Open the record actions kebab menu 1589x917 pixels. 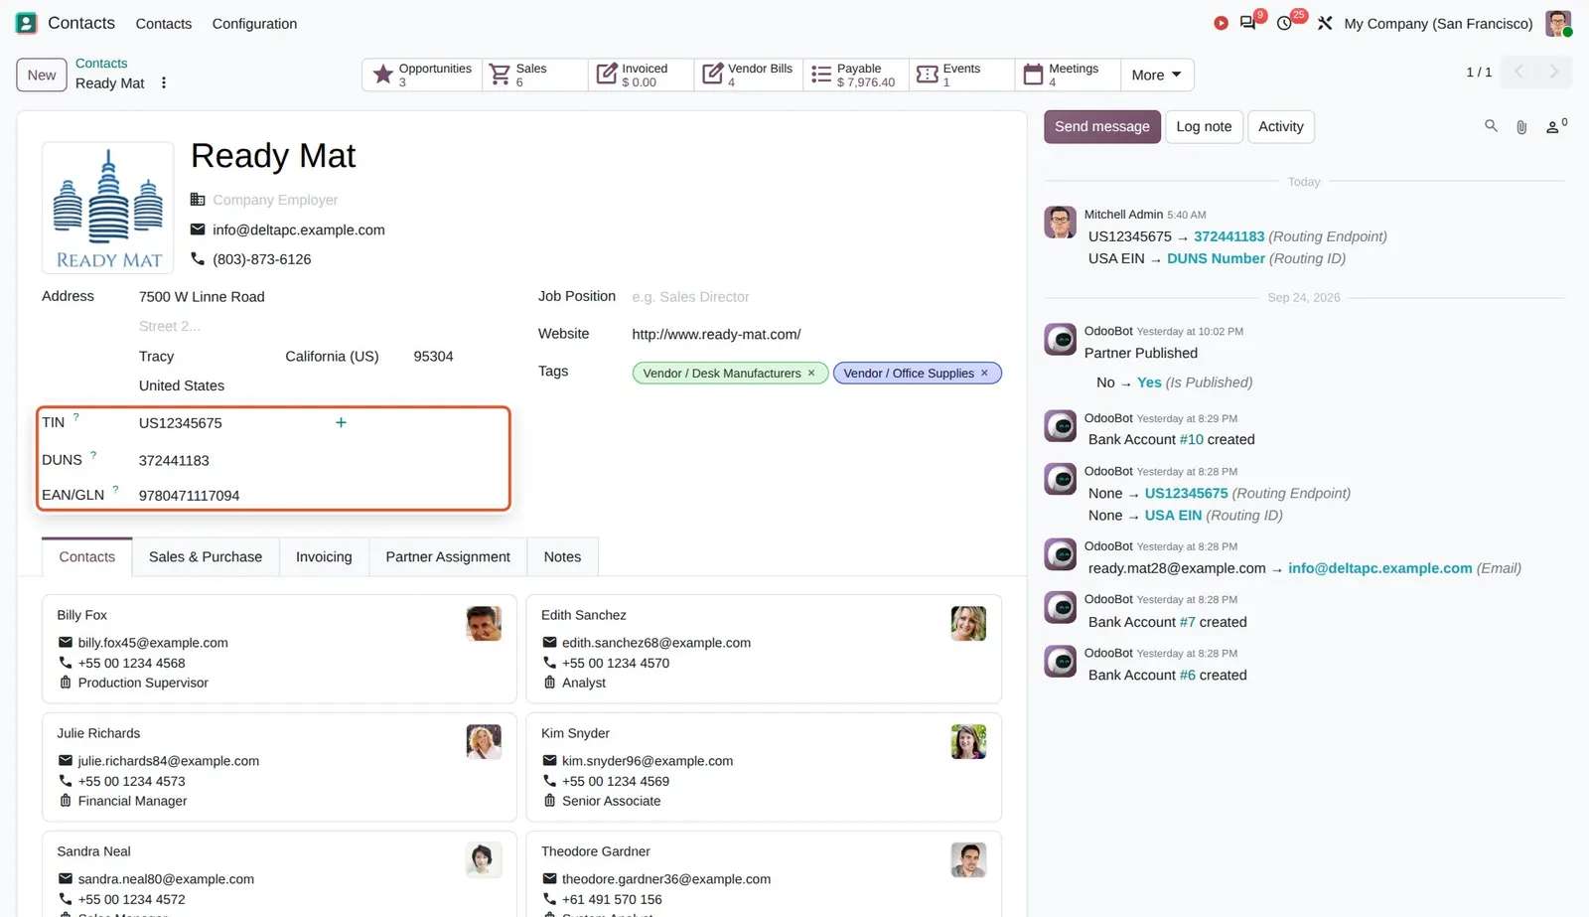click(x=164, y=83)
